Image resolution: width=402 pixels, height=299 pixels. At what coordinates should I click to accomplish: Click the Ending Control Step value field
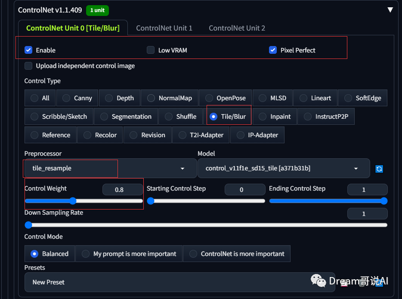coord(368,190)
